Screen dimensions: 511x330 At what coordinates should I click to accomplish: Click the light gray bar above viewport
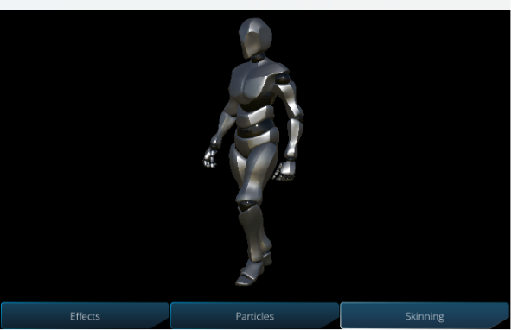(x=256, y=4)
